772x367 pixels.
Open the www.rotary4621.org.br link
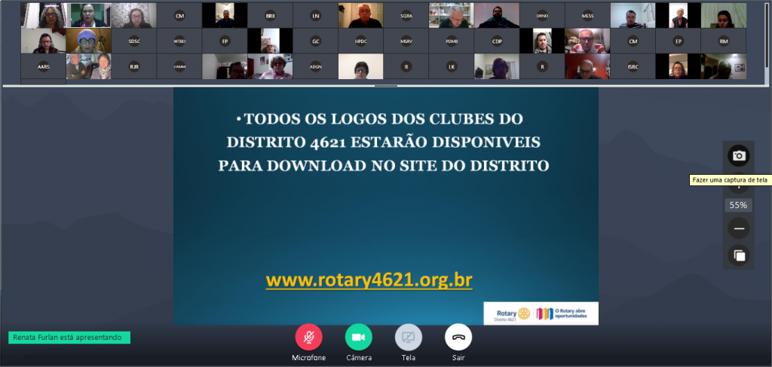pos(369,280)
